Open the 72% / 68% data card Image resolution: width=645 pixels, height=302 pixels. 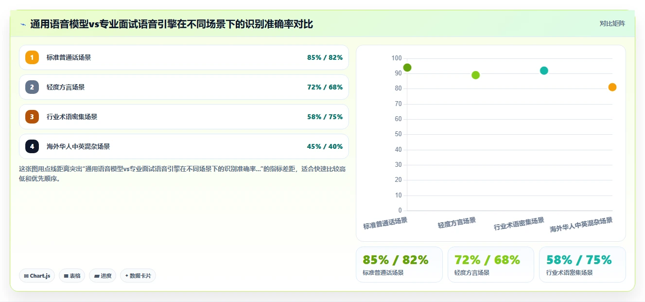coord(491,265)
